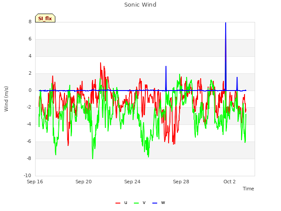Click the -8 y-axis label
The image size is (281, 211).
point(29,158)
